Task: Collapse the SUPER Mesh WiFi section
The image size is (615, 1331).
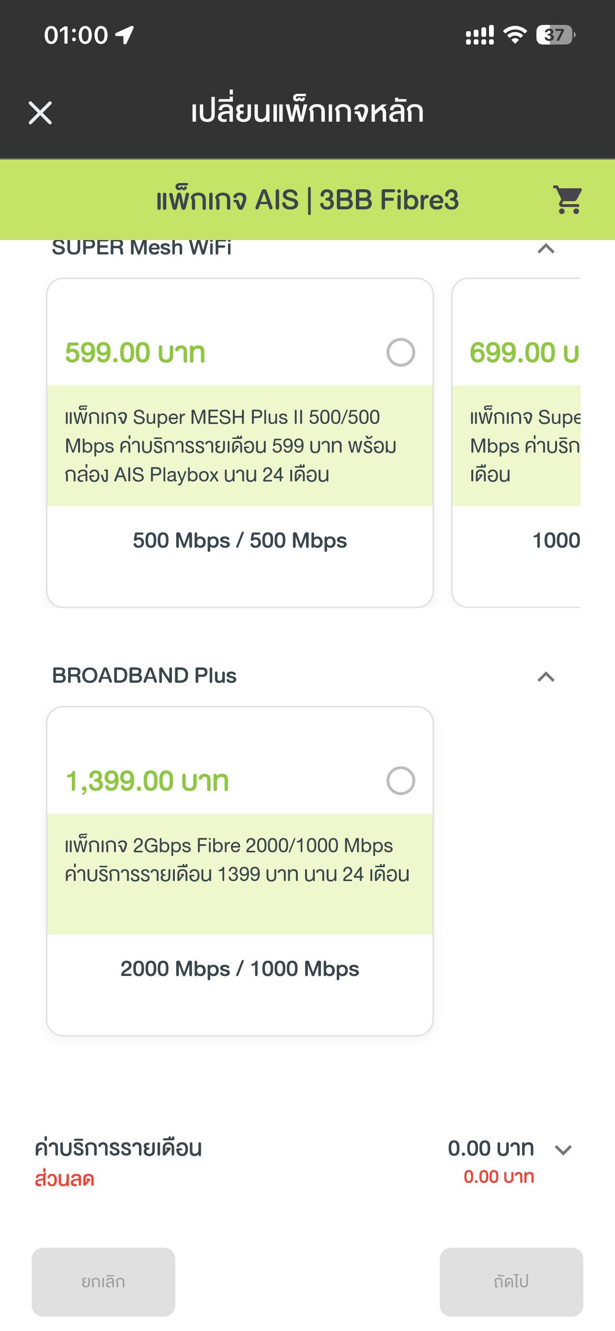Action: pyautogui.click(x=546, y=249)
